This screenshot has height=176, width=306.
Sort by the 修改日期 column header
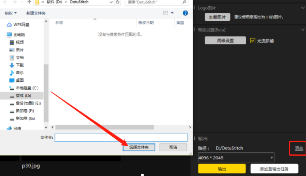pyautogui.click(x=146, y=23)
